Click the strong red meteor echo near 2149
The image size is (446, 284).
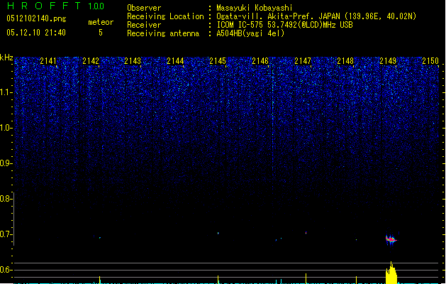click(x=391, y=240)
